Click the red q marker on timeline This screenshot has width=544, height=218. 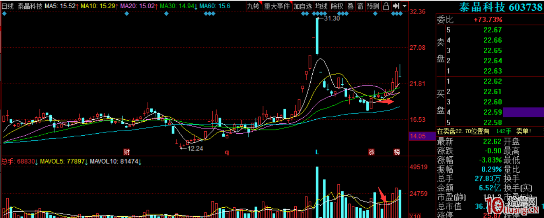[226, 152]
